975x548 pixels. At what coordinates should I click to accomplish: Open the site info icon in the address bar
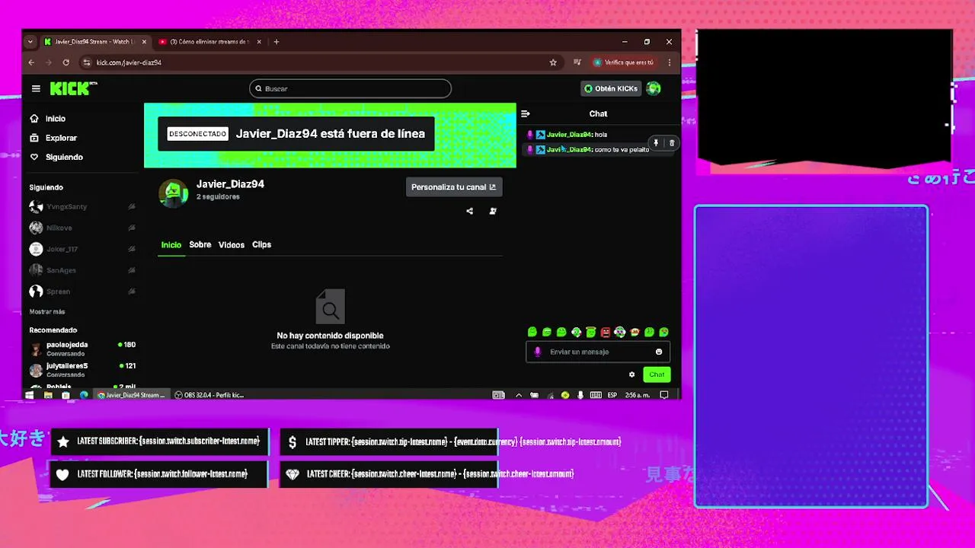87,62
